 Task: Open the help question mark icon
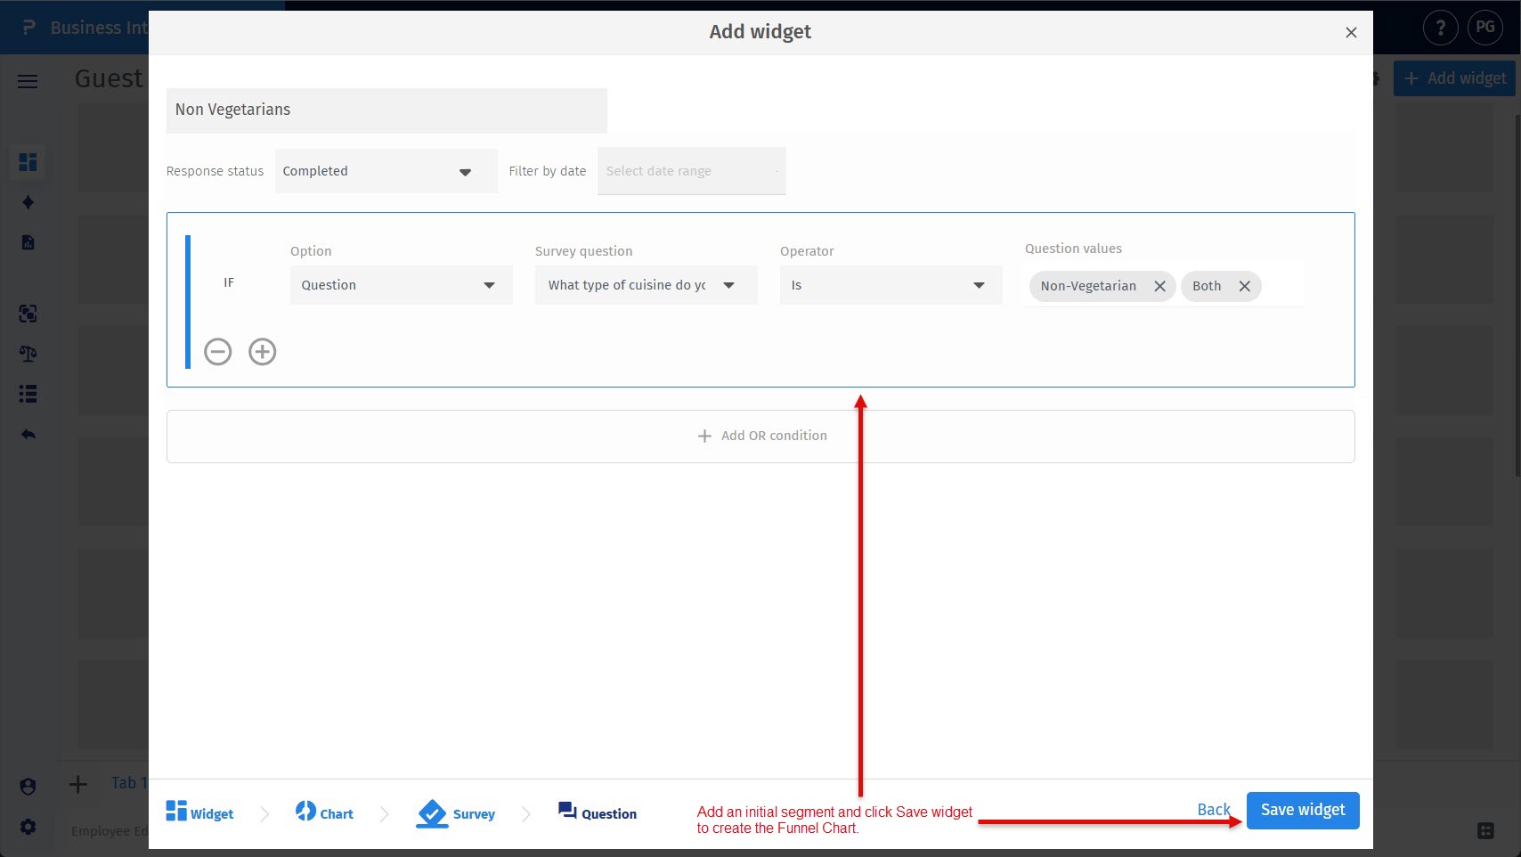point(1440,28)
